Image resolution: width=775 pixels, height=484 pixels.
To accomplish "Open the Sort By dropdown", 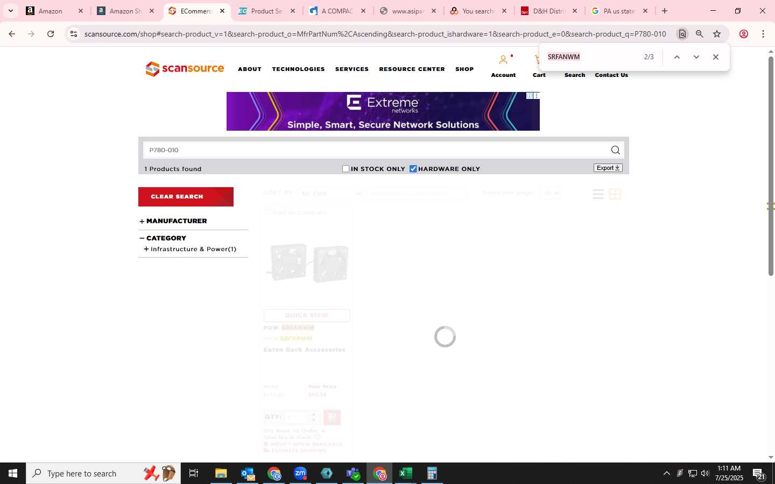I will coord(330,193).
